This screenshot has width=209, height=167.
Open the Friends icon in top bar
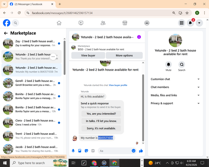(103, 23)
